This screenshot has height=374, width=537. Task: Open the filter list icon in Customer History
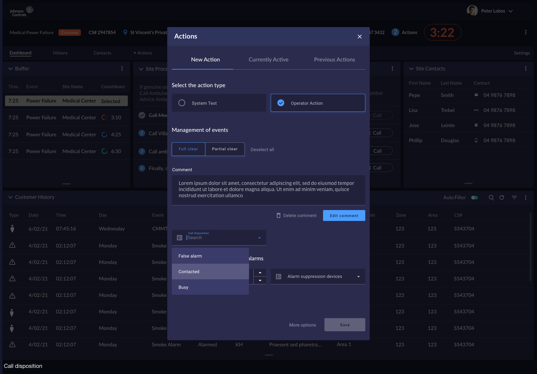coord(514,197)
